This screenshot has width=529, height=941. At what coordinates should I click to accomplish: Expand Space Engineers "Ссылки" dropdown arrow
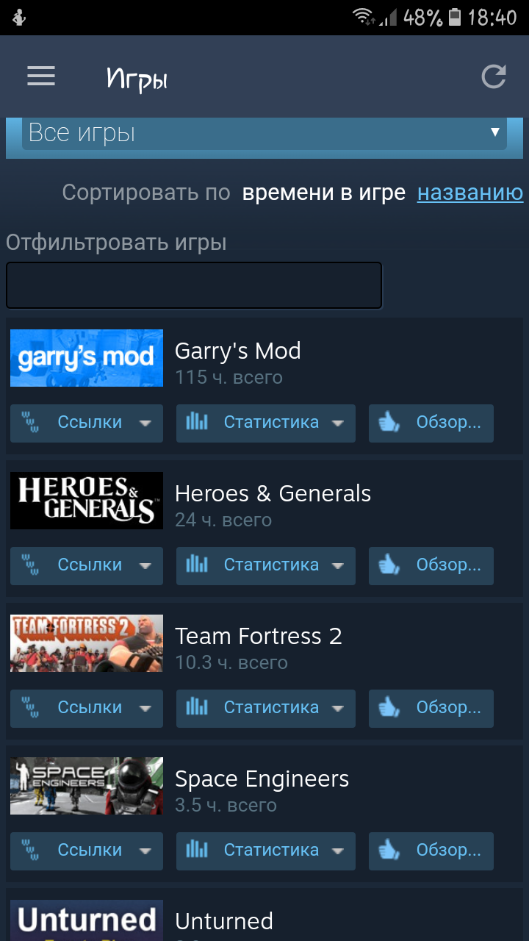(x=145, y=851)
